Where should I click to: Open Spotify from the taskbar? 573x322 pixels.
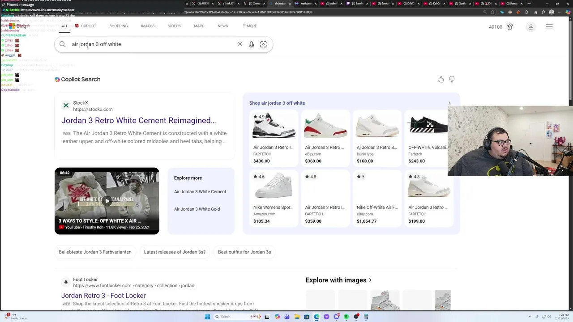[x=346, y=317]
